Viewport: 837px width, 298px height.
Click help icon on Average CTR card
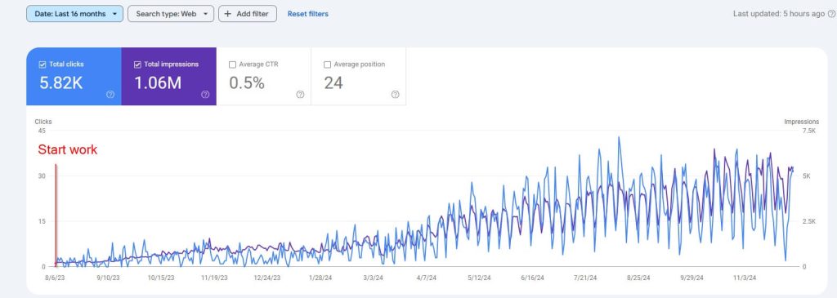300,95
